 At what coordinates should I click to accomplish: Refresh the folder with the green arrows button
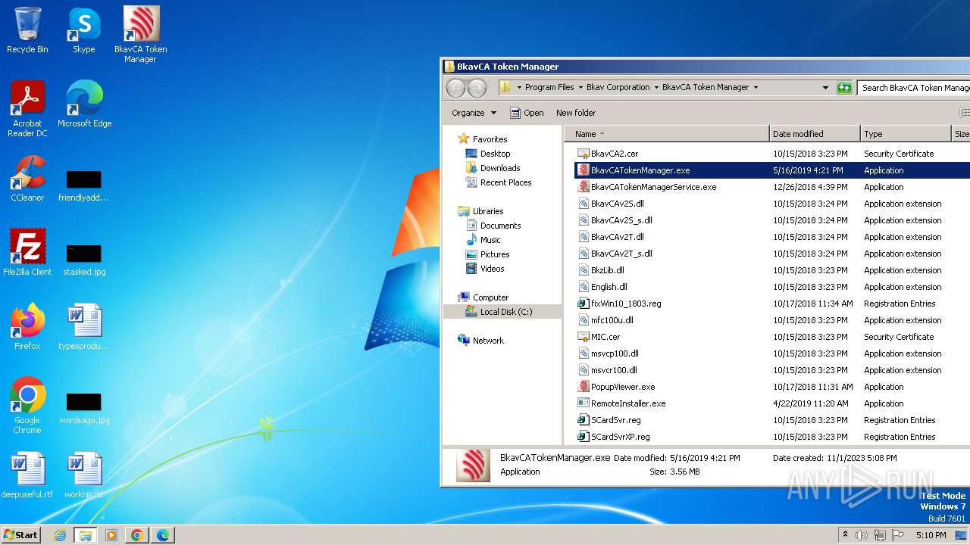(x=844, y=88)
